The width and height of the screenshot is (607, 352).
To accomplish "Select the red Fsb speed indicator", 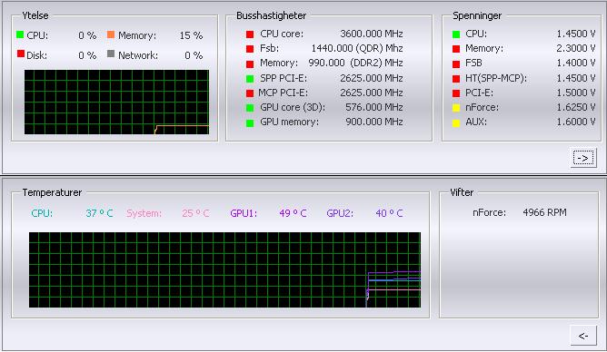I will [x=250, y=49].
